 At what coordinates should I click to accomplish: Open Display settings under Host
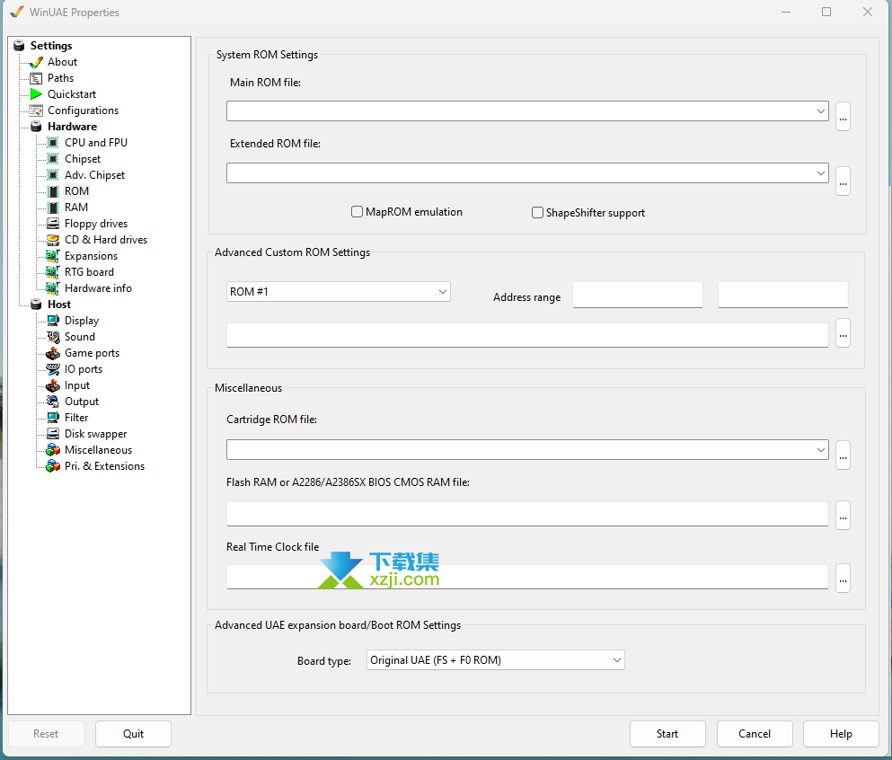pos(82,321)
